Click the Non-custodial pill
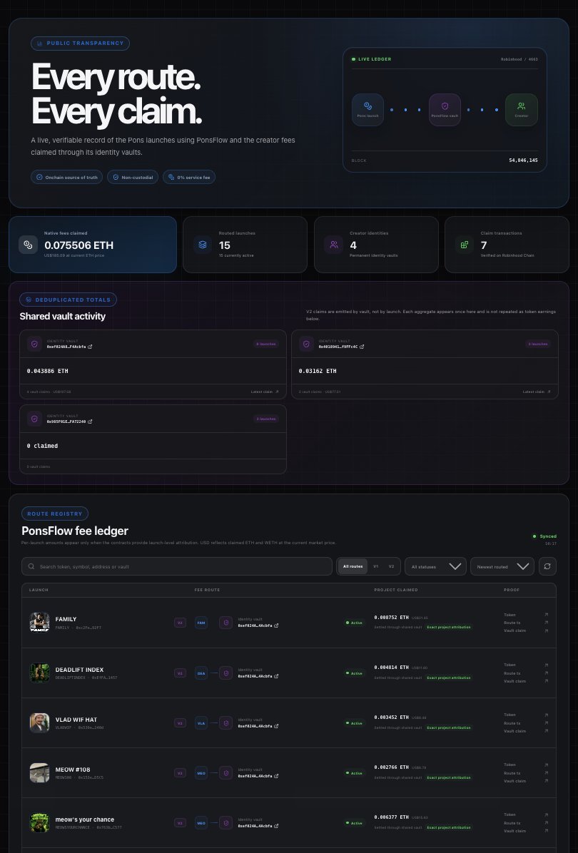The height and width of the screenshot is (853, 578). coord(133,178)
